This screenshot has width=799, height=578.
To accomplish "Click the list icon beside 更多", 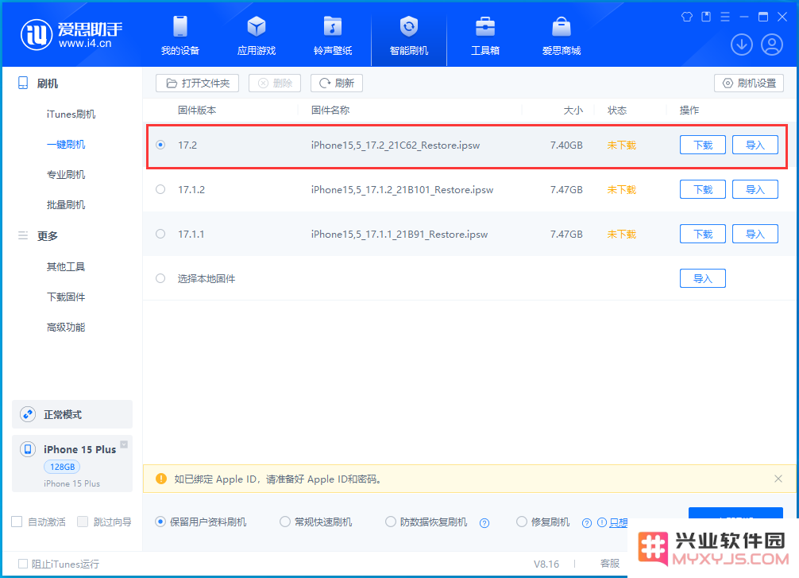I will point(23,235).
